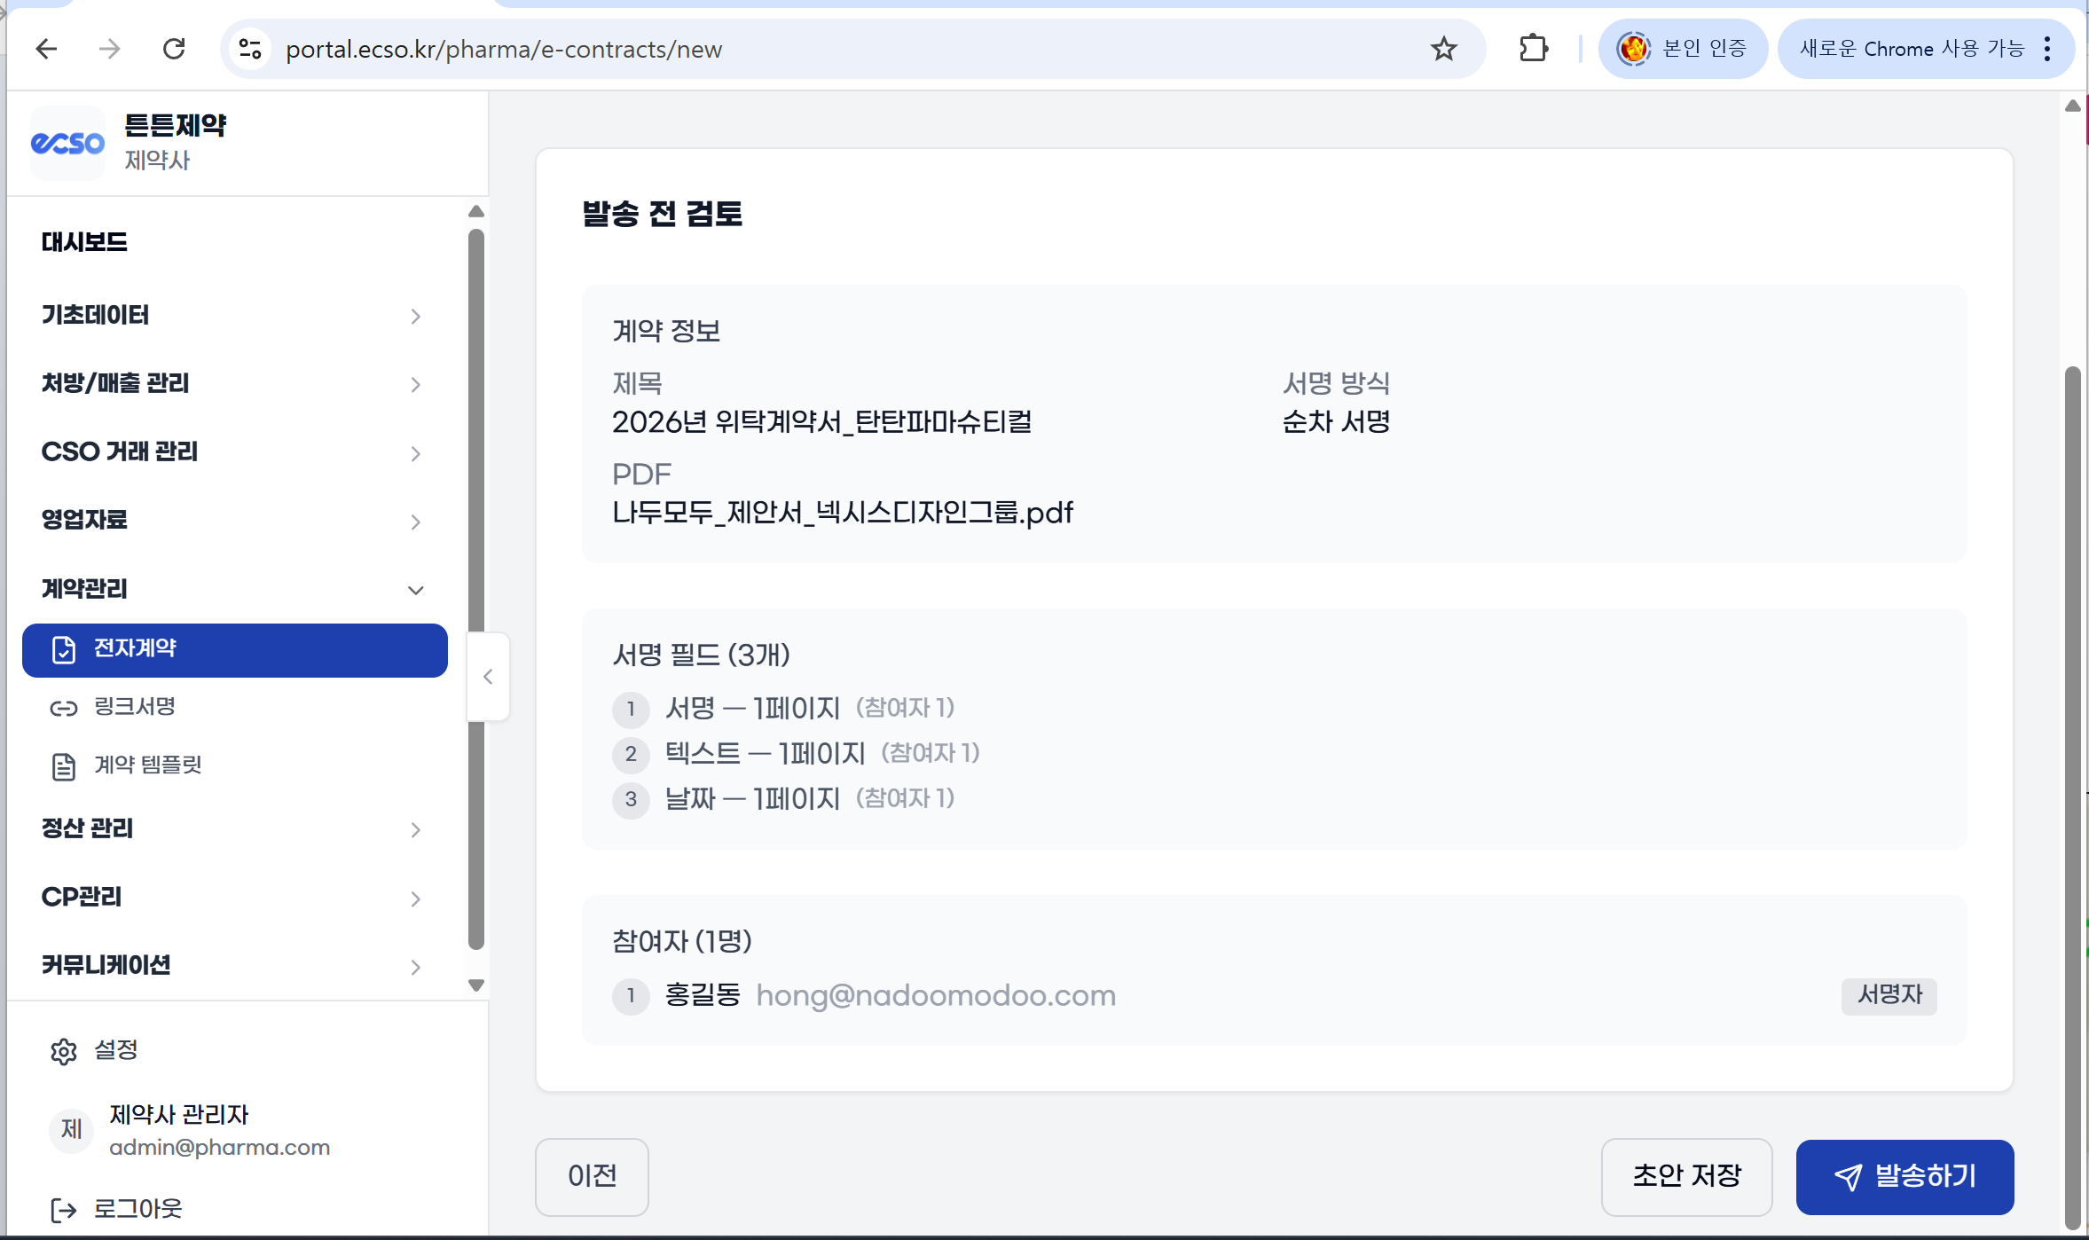Open Chrome three-dot menu
Viewport: 2089px width, 1240px height.
(2047, 49)
